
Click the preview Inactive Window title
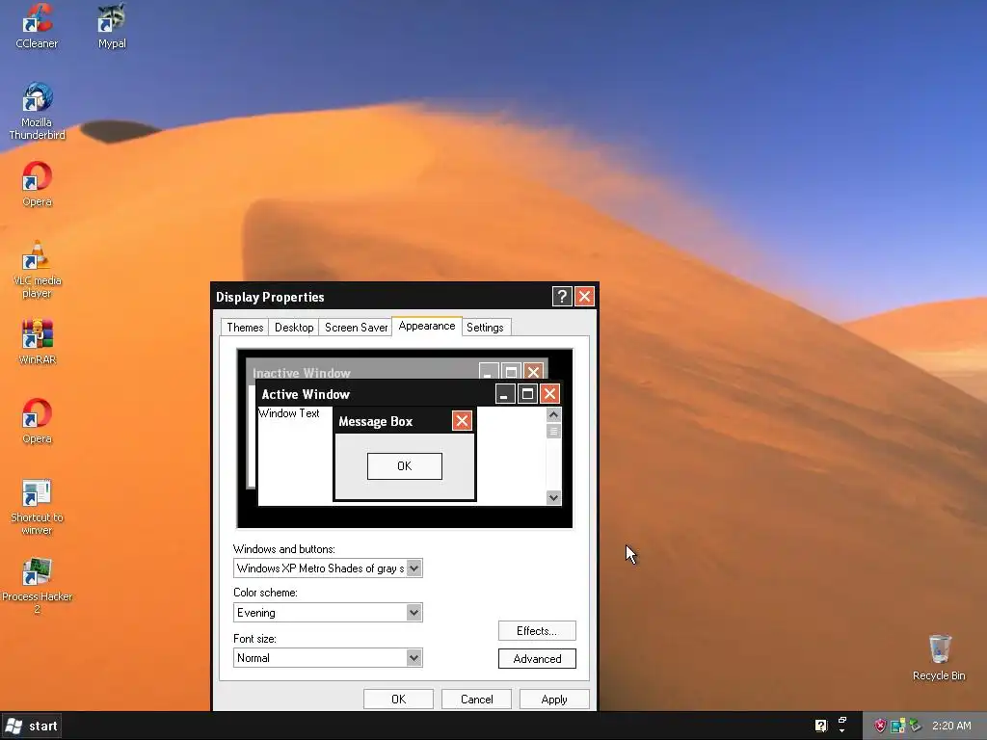coord(302,373)
